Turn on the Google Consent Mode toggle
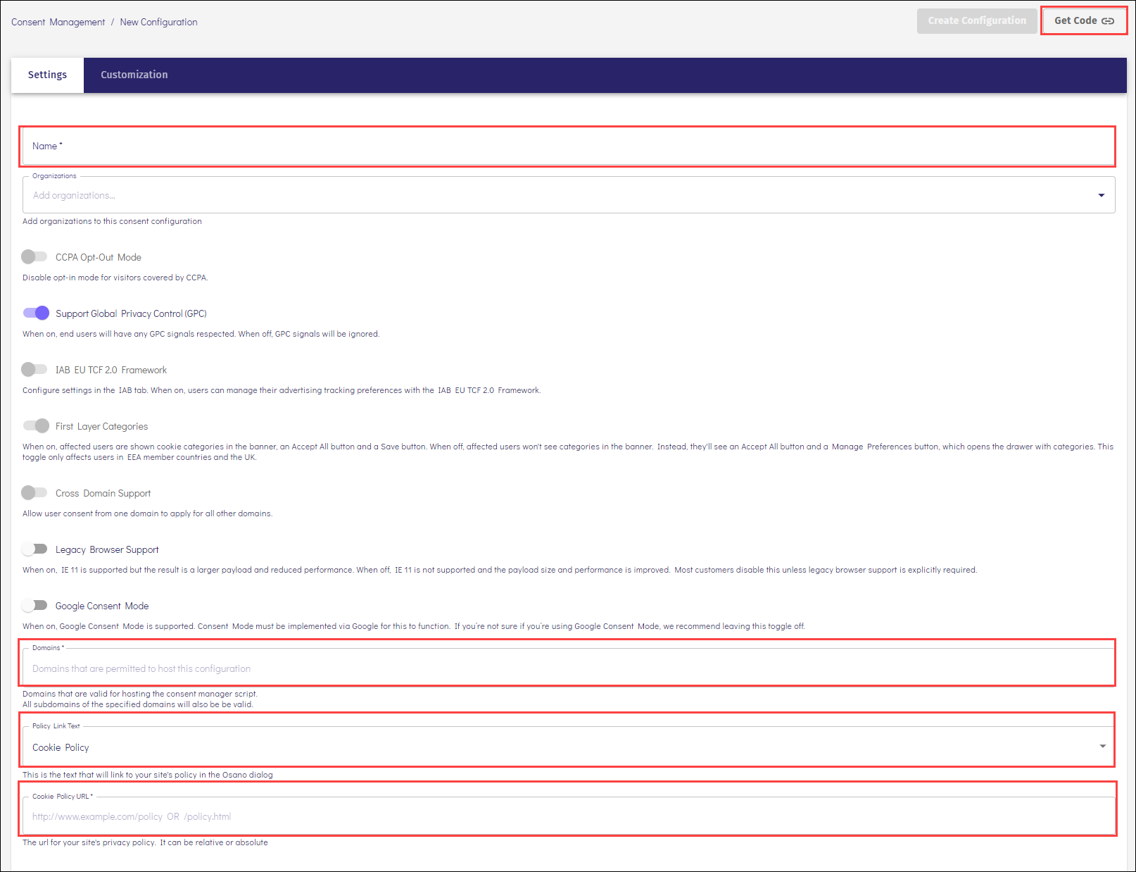This screenshot has height=872, width=1136. coord(34,605)
